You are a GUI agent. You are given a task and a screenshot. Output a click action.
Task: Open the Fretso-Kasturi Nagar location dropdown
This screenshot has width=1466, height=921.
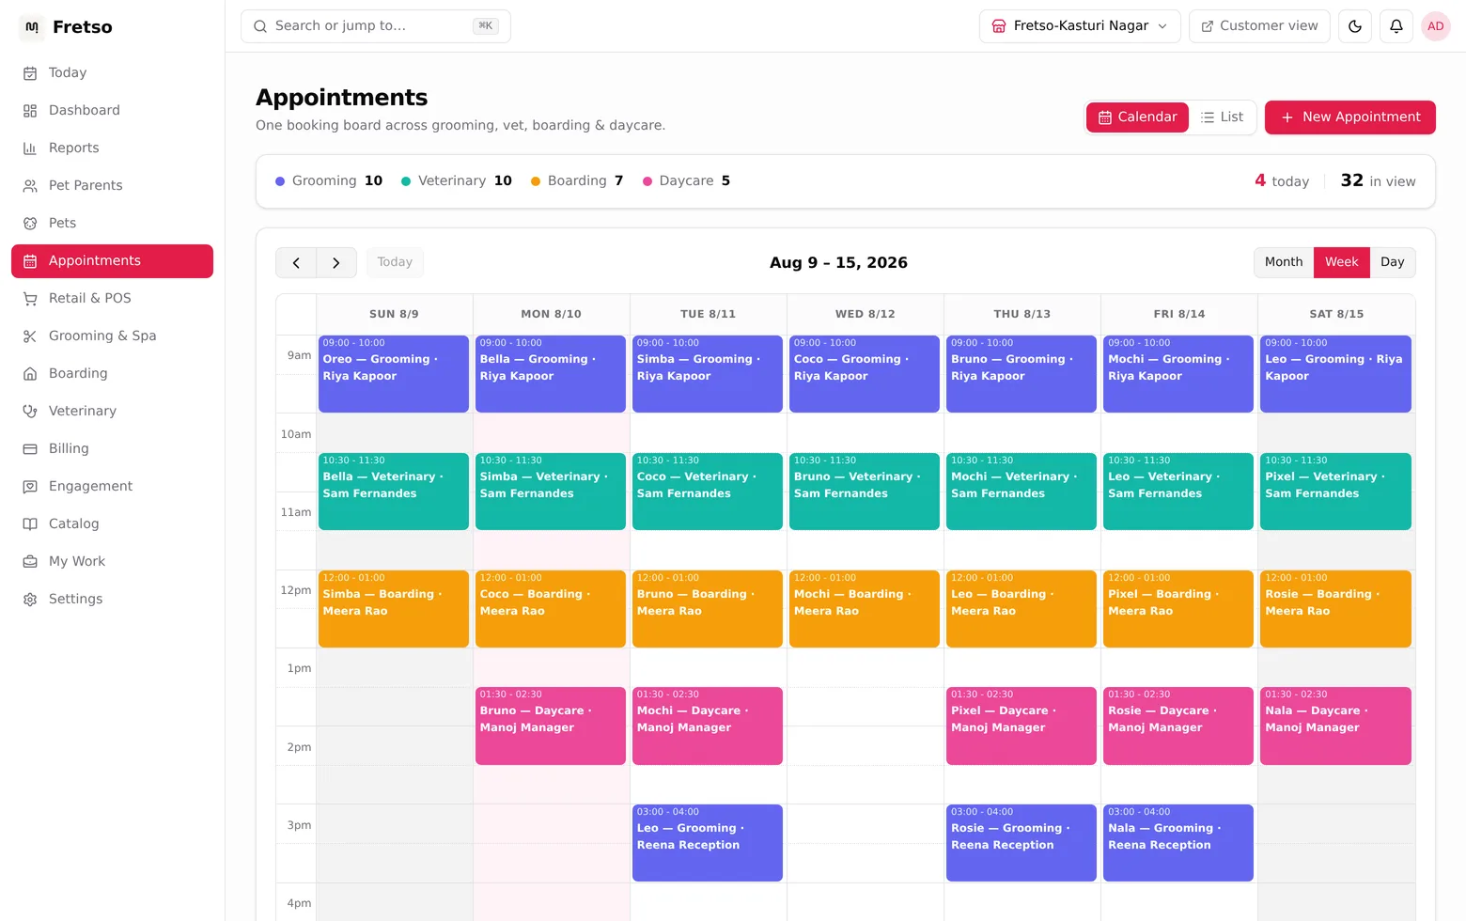click(x=1080, y=26)
